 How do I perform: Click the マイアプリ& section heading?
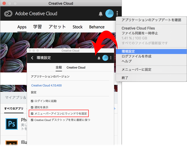tap(16, 98)
